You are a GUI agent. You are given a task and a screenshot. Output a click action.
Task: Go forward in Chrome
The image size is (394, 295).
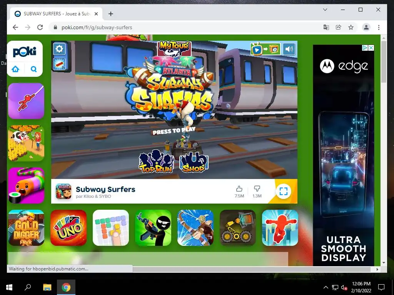(x=28, y=27)
